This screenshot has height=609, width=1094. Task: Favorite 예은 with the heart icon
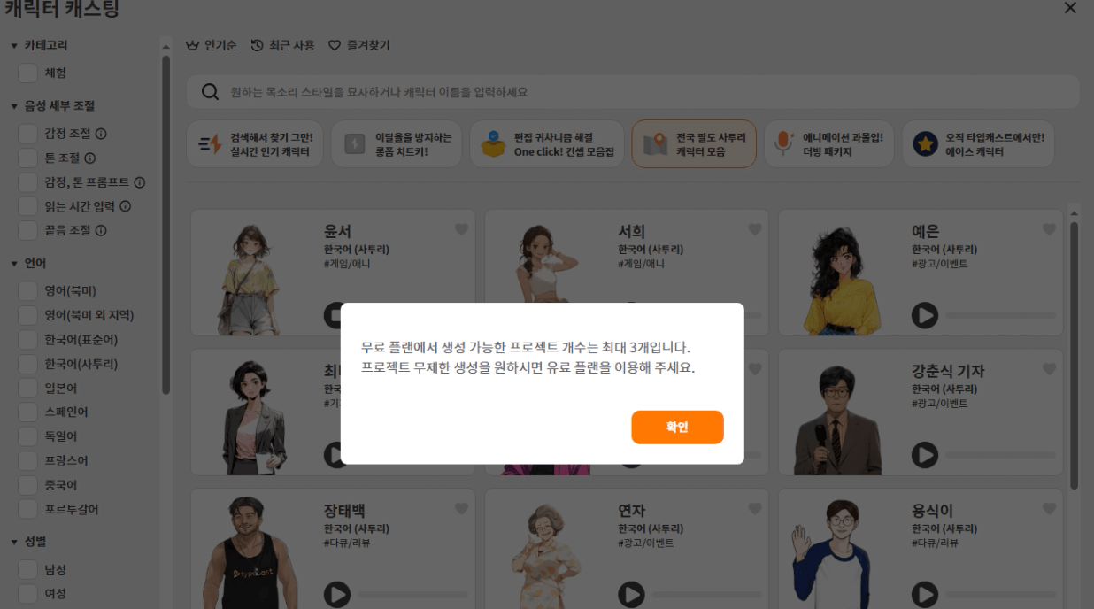click(1049, 229)
